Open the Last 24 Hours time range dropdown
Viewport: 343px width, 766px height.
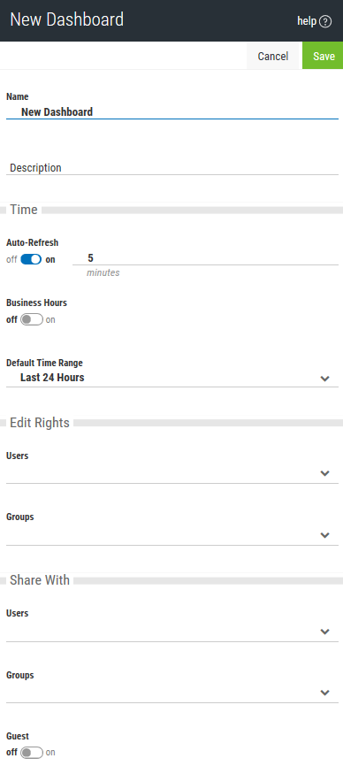tap(172, 378)
